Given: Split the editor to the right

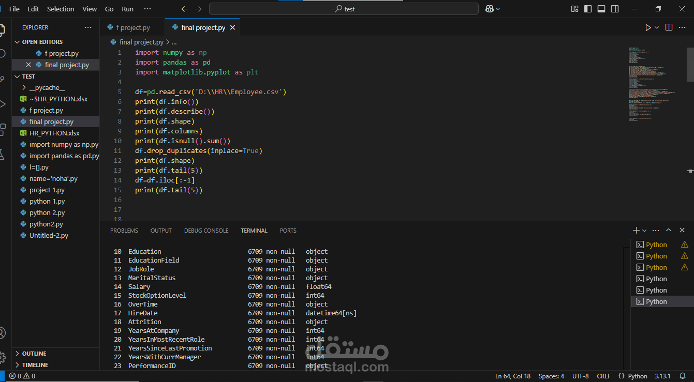Looking at the screenshot, I should point(669,27).
